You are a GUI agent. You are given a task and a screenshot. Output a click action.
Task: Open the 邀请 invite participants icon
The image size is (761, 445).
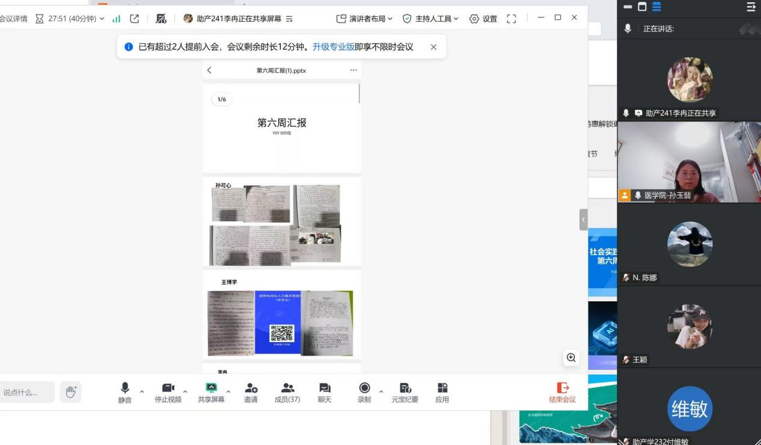click(251, 393)
